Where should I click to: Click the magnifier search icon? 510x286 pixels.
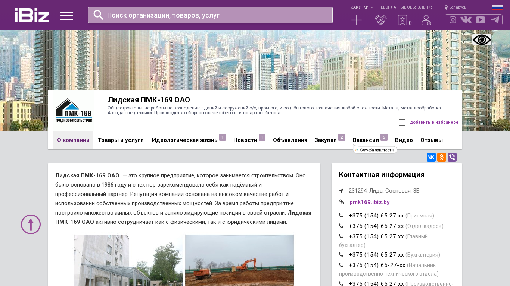coord(99,15)
